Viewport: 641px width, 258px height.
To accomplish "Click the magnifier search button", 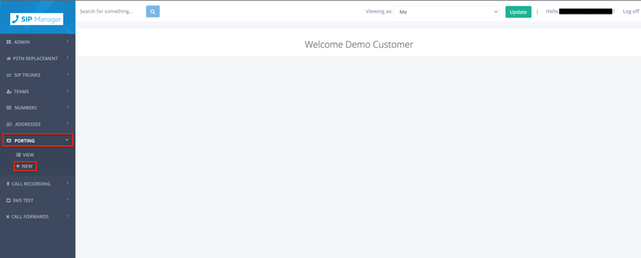I will (153, 12).
